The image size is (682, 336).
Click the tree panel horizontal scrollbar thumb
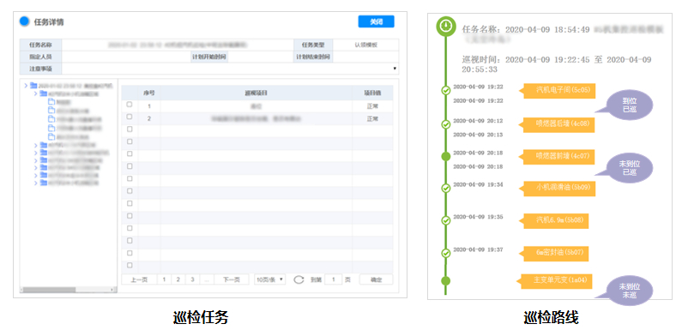tap(50, 290)
